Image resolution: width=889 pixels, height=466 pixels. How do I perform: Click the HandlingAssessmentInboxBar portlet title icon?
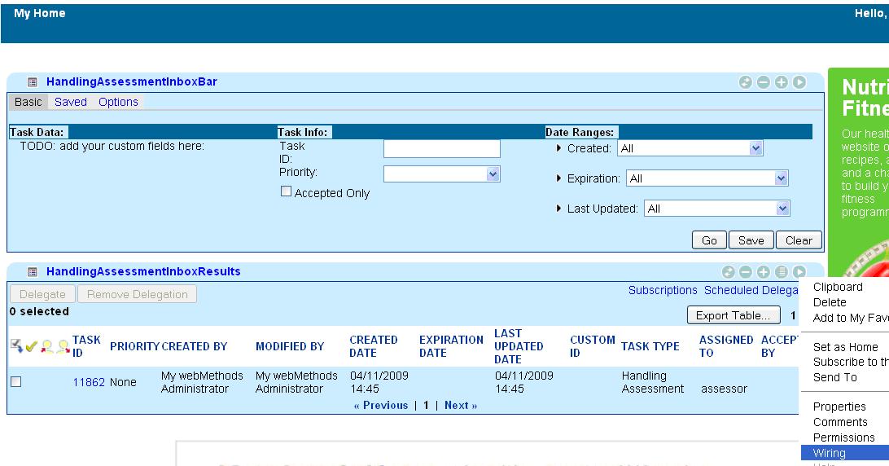(33, 82)
